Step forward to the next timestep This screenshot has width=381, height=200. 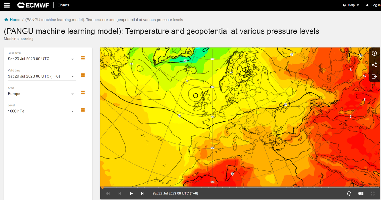tap(143, 193)
